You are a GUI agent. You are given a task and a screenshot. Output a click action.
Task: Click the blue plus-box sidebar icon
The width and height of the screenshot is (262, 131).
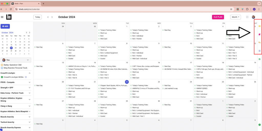tap(259, 51)
